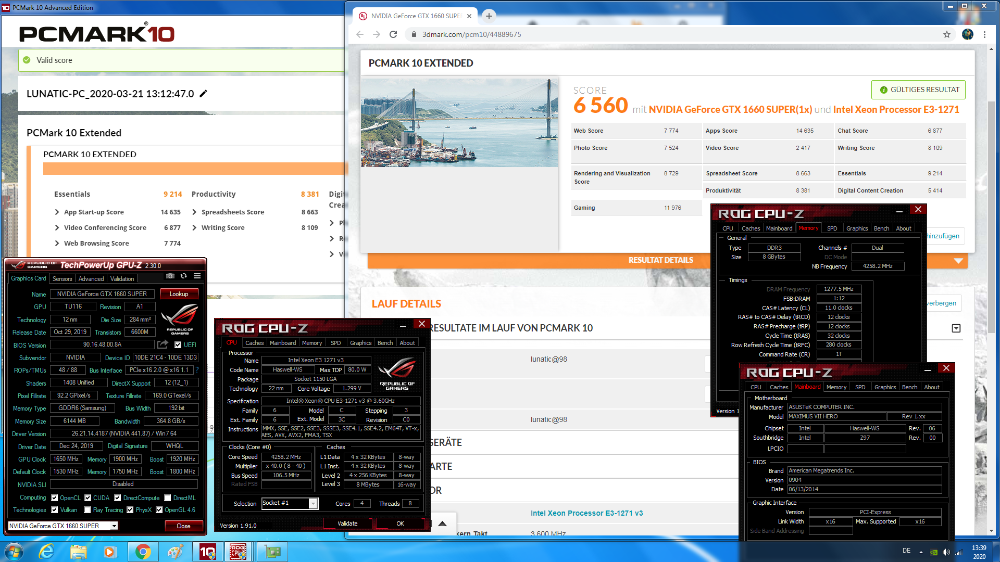Click the browser page scrollbar down arrow
1000x562 pixels.
tap(991, 531)
